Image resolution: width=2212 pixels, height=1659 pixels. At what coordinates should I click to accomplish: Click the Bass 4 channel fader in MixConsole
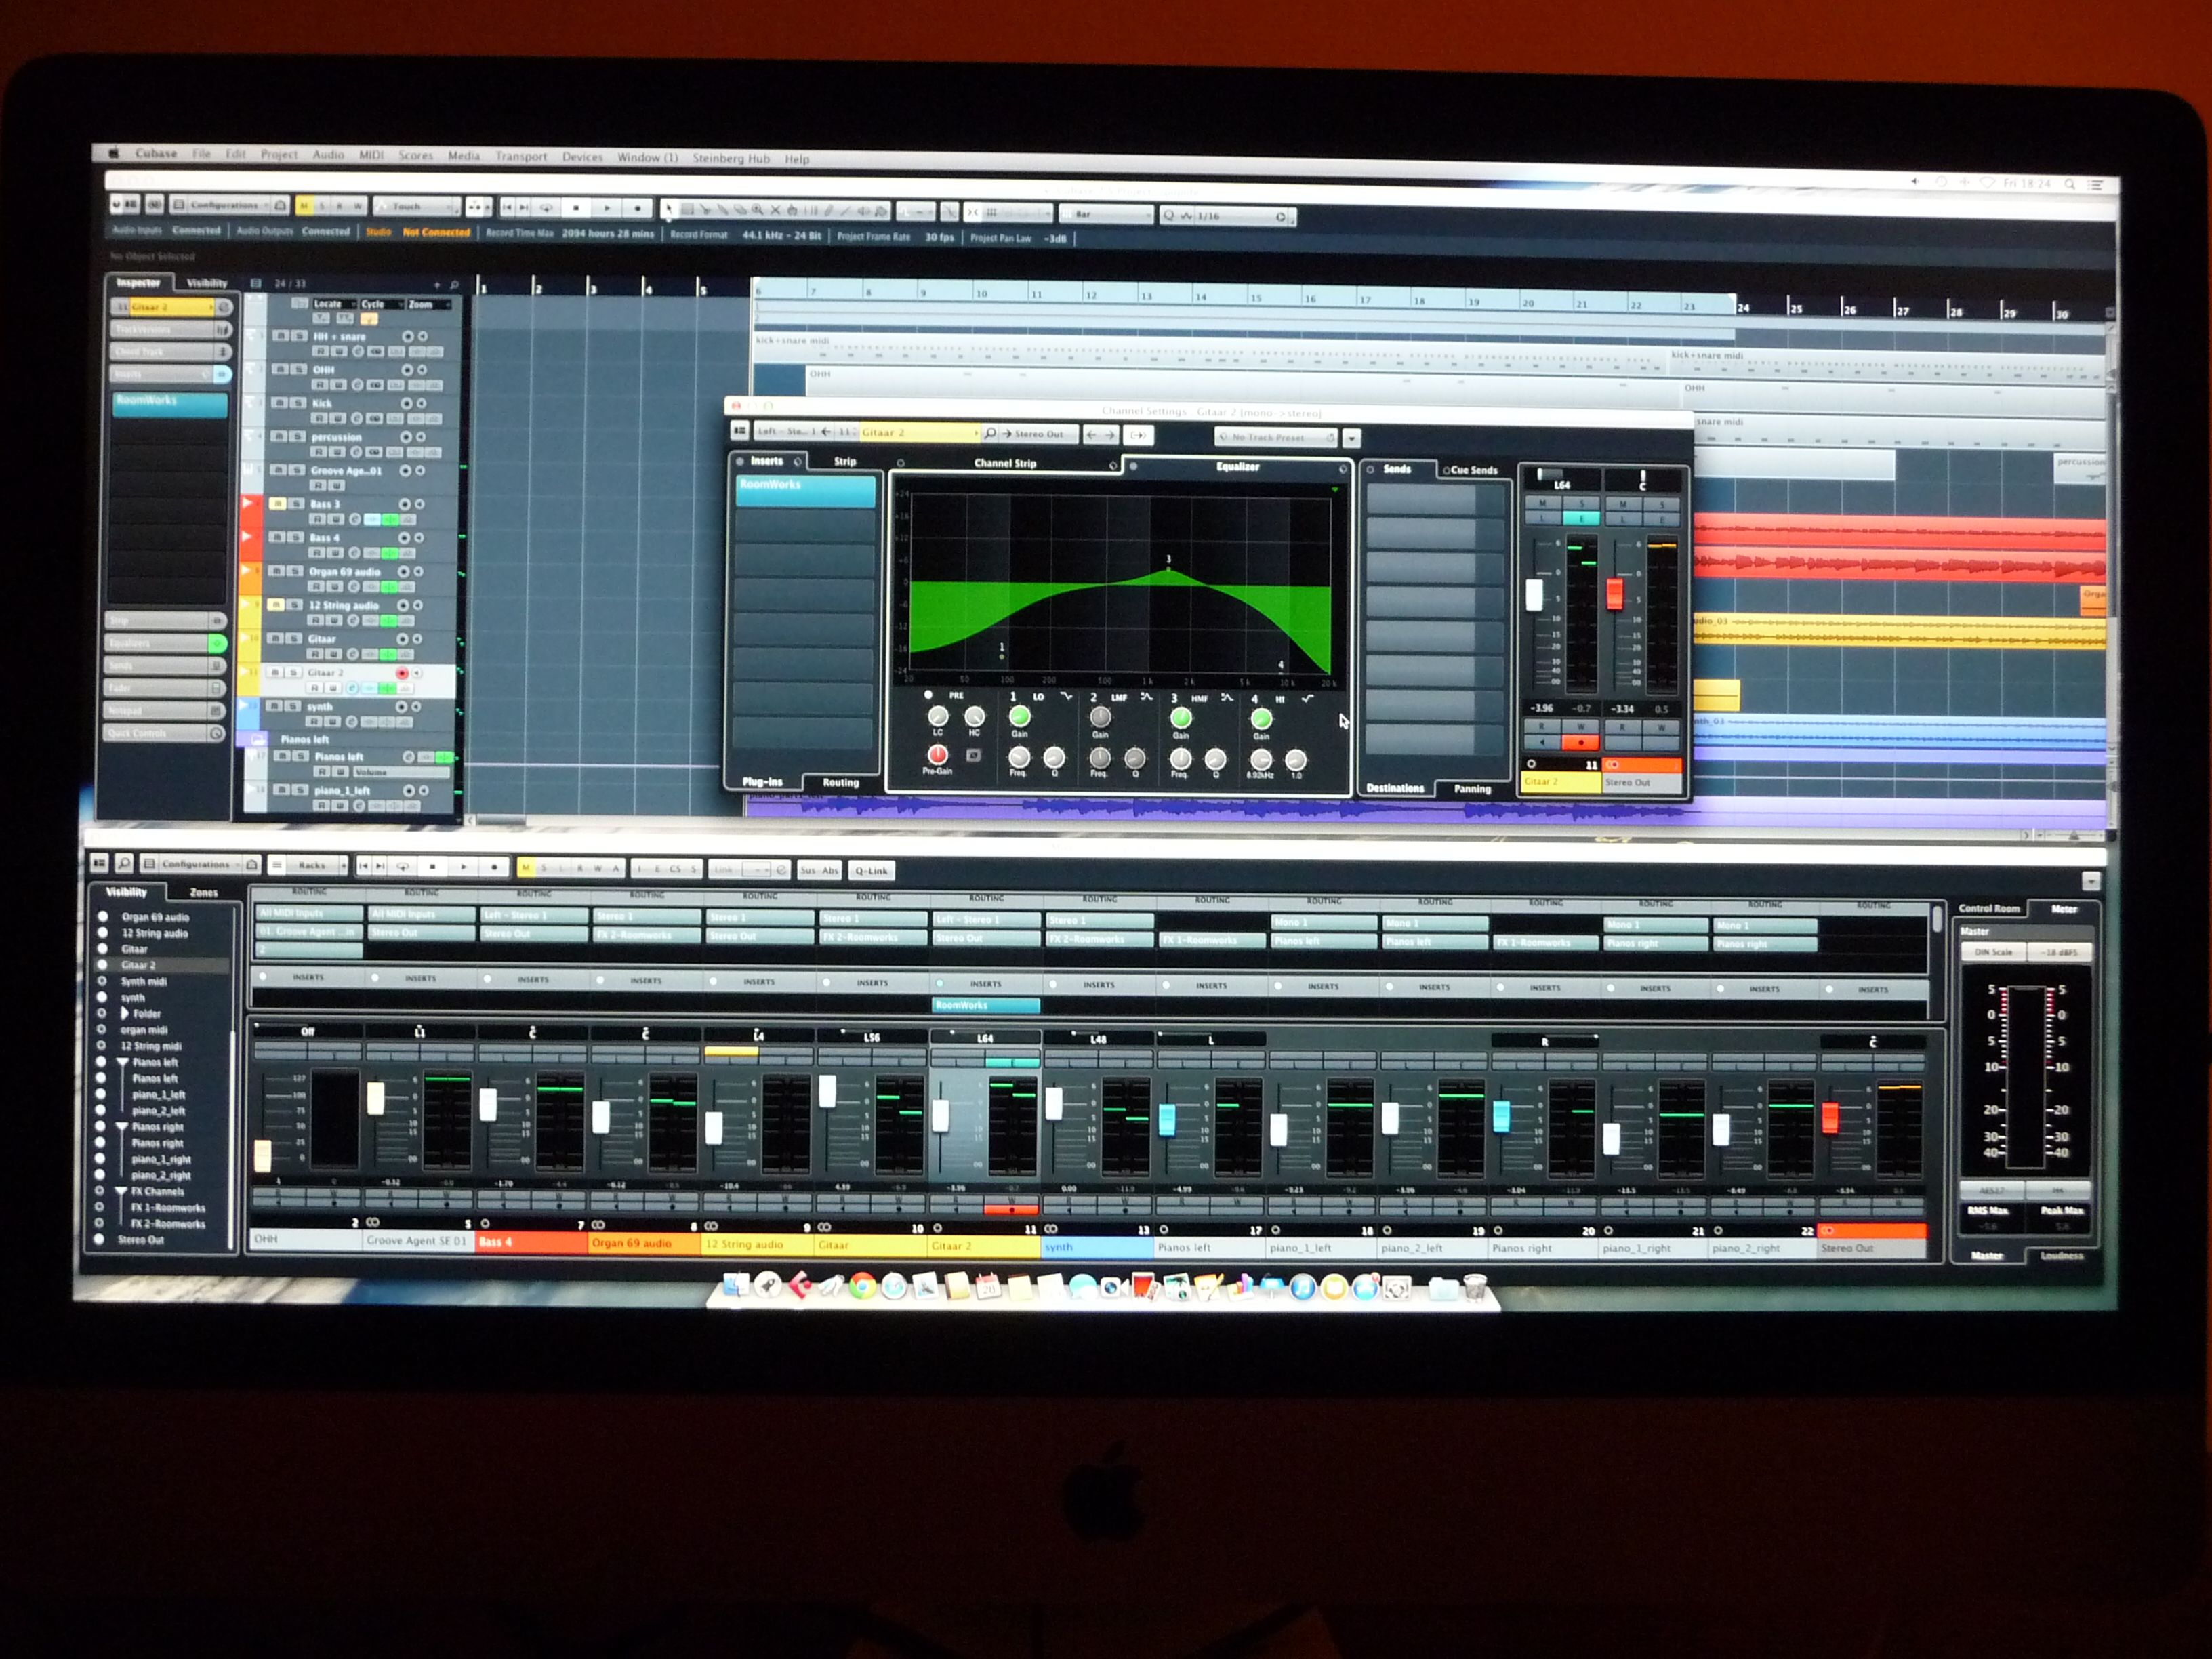pyautogui.click(x=488, y=1104)
